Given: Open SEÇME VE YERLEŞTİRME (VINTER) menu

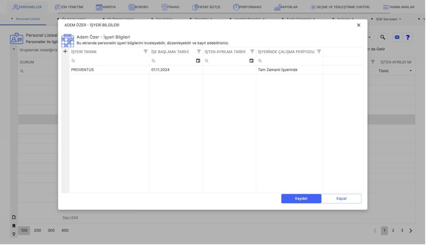Looking at the screenshot, I should tap(340, 7).
